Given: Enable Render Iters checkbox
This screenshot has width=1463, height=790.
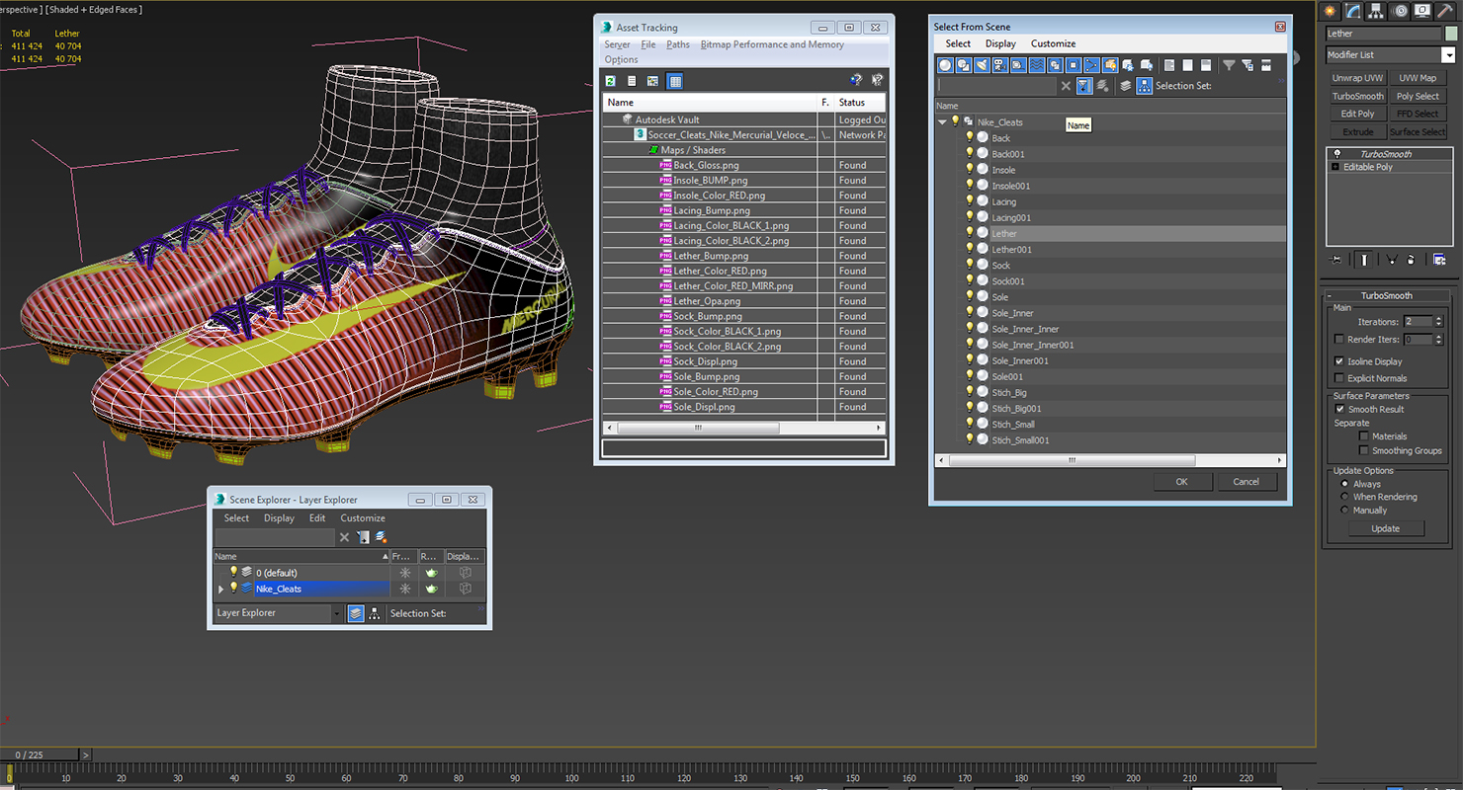Looking at the screenshot, I should pos(1339,340).
